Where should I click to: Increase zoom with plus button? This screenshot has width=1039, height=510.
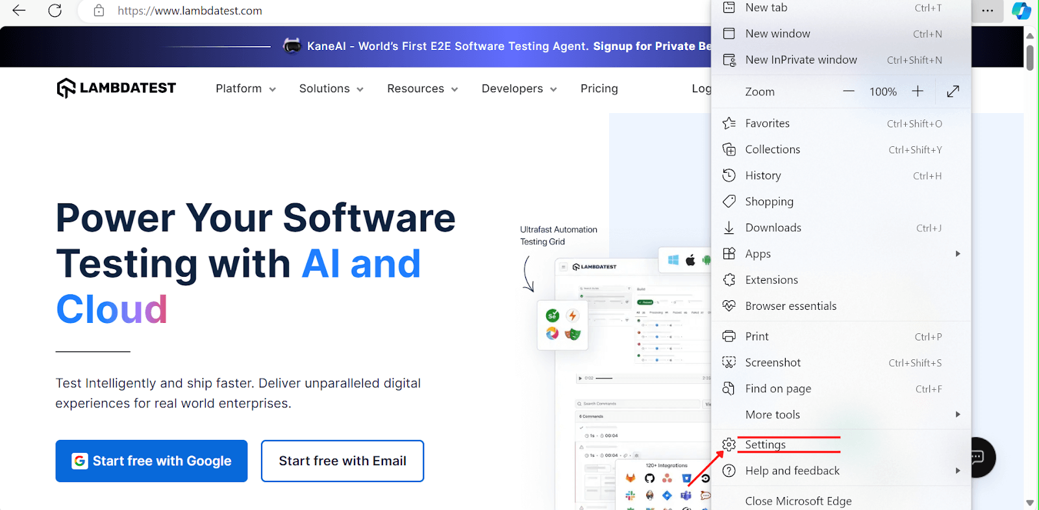(917, 92)
